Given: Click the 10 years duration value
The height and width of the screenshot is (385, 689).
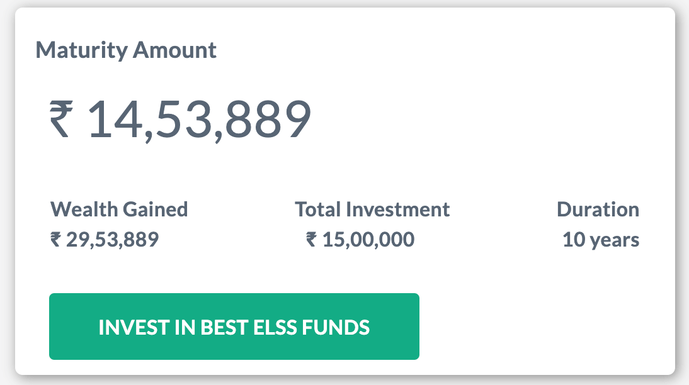Looking at the screenshot, I should click(x=601, y=240).
